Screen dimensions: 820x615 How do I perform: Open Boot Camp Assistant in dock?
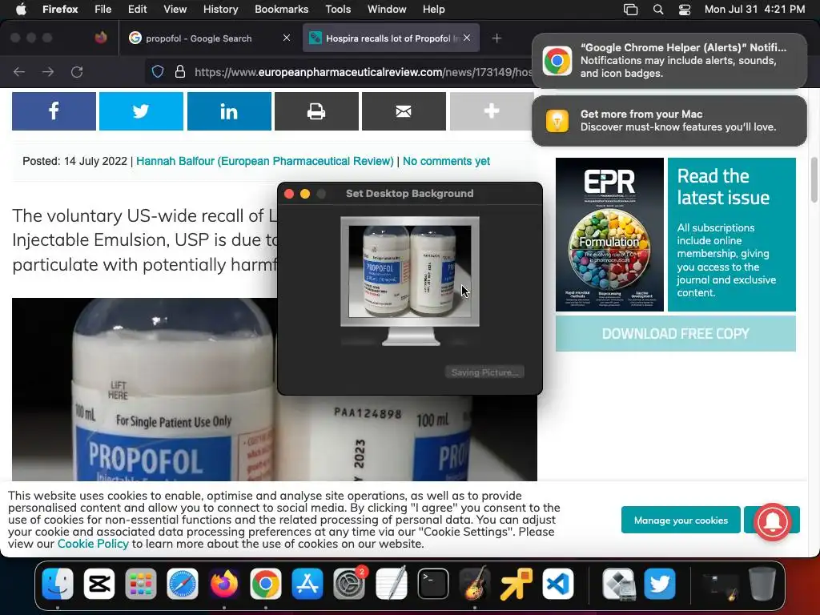[x=618, y=584]
